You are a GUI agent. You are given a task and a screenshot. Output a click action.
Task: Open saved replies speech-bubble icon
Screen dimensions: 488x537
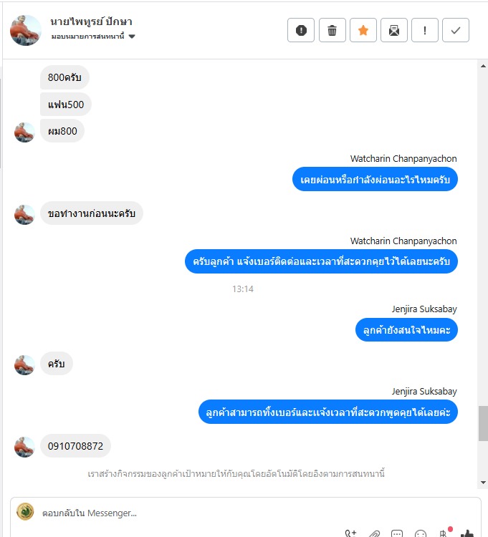pos(397,533)
